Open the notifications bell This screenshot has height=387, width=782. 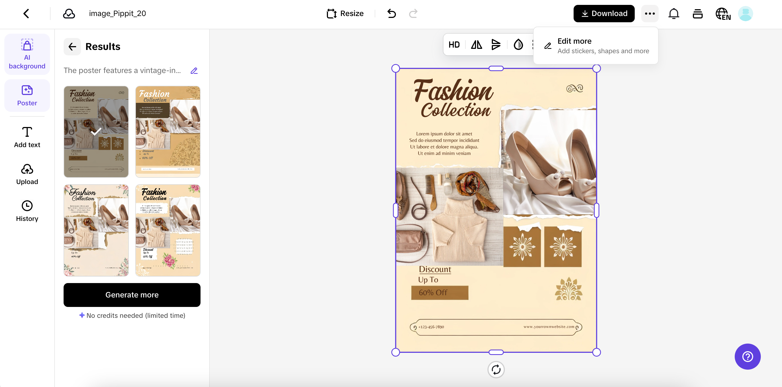(674, 14)
